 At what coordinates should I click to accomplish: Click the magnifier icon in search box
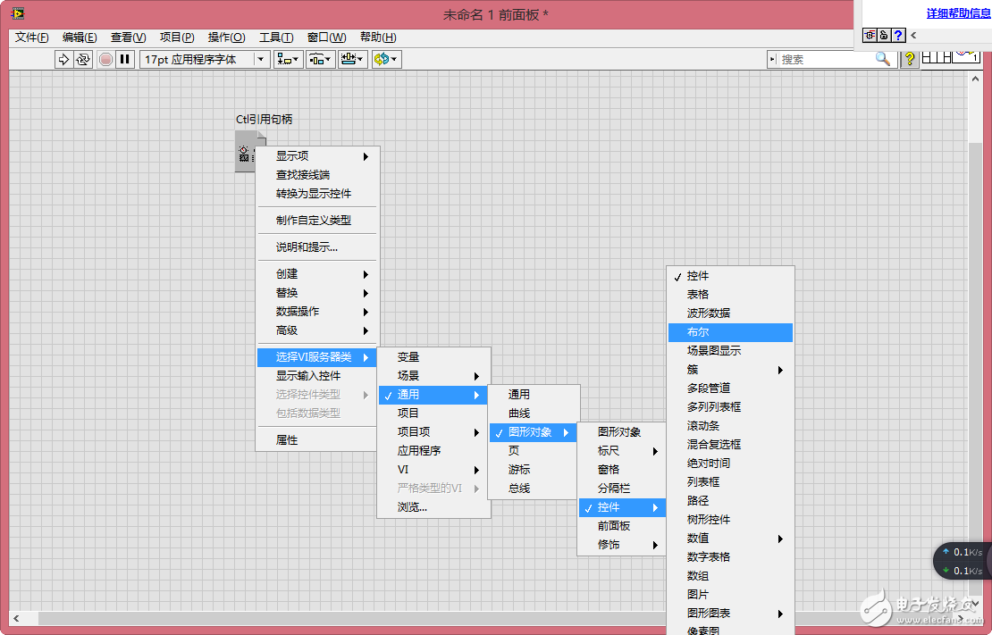click(883, 59)
